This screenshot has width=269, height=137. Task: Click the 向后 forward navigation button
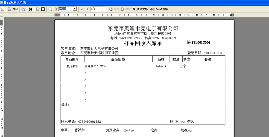click(x=126, y=9)
